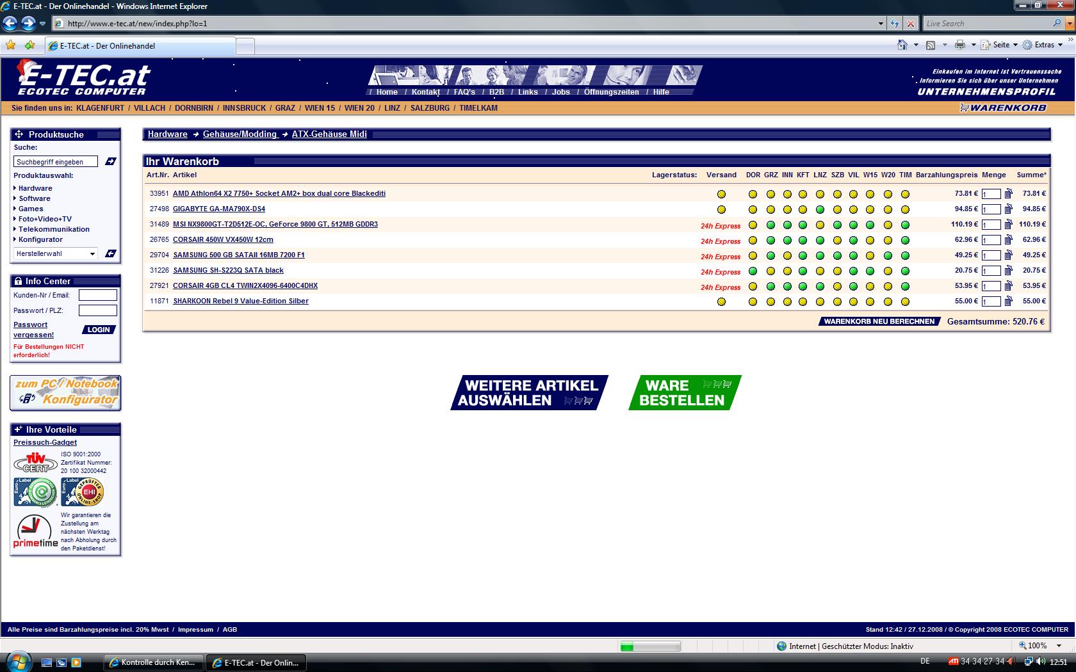This screenshot has height=672, width=1076.
Task: Click the IE back arrow button
Action: click(x=10, y=24)
